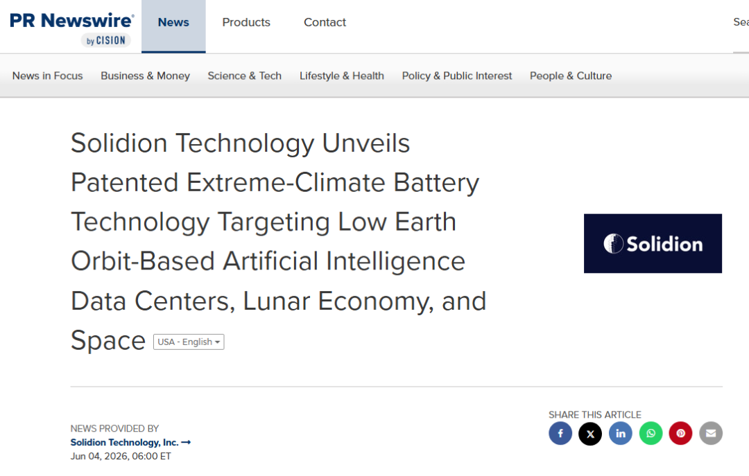Pin article with Pinterest icon
This screenshot has height=476, width=749.
pos(681,433)
